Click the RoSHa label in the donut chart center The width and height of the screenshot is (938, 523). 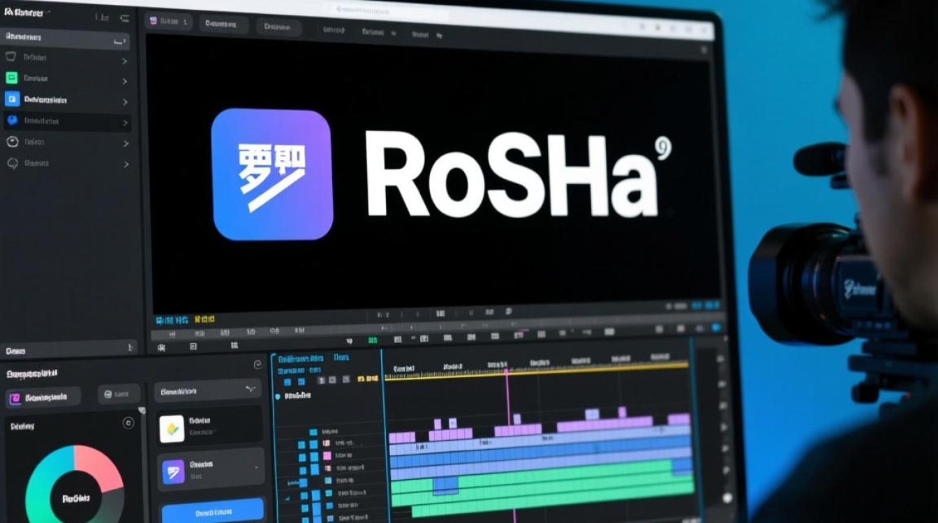pos(76,499)
